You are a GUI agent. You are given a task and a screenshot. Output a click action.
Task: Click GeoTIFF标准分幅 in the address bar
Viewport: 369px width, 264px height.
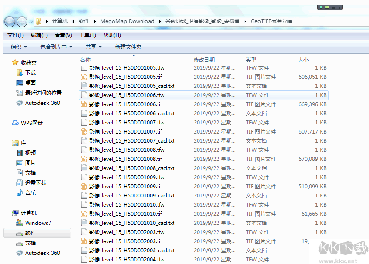coord(271,21)
